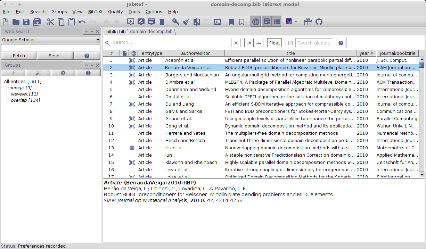
Task: Open the GitHub icon in toolbar
Action: click(x=319, y=22)
